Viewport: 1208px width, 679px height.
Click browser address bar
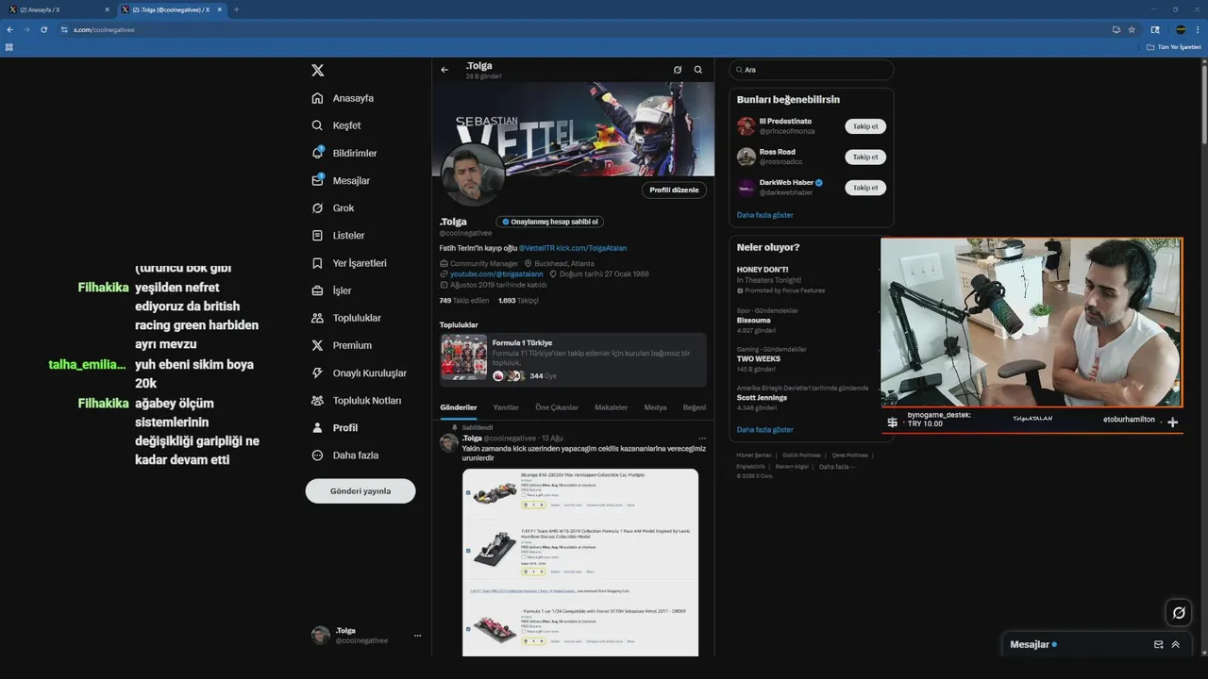[x=585, y=29]
